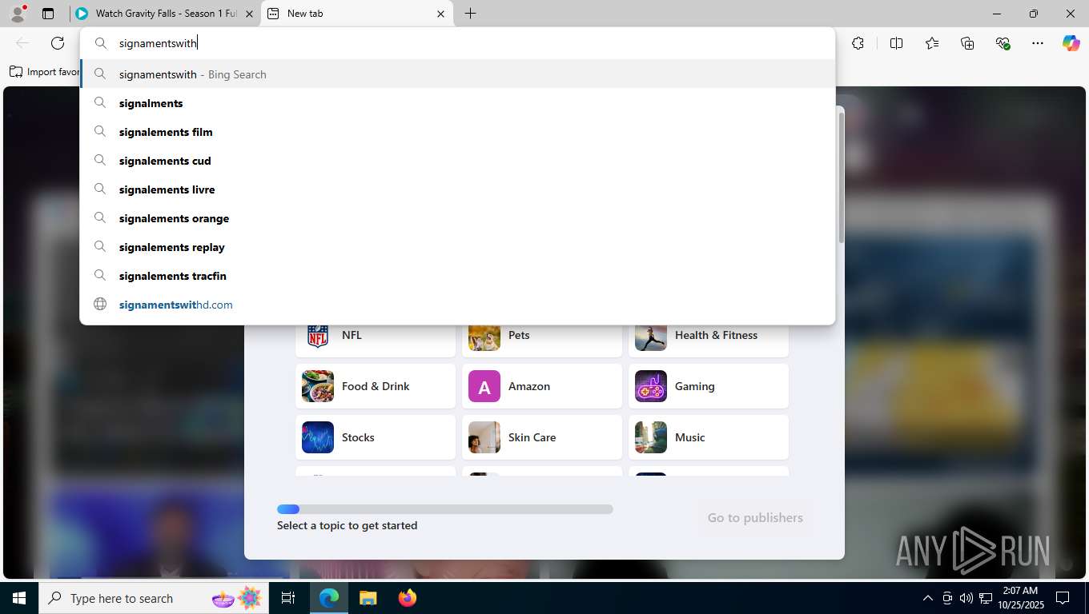
Task: Close the New tab tab
Action: coord(440,14)
